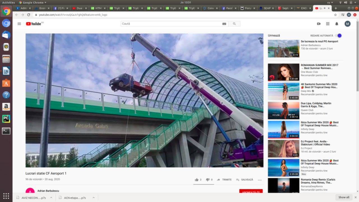This screenshot has height=202, width=359.
Task: Open YouTube hamburger guide menu
Action: pyautogui.click(x=19, y=24)
